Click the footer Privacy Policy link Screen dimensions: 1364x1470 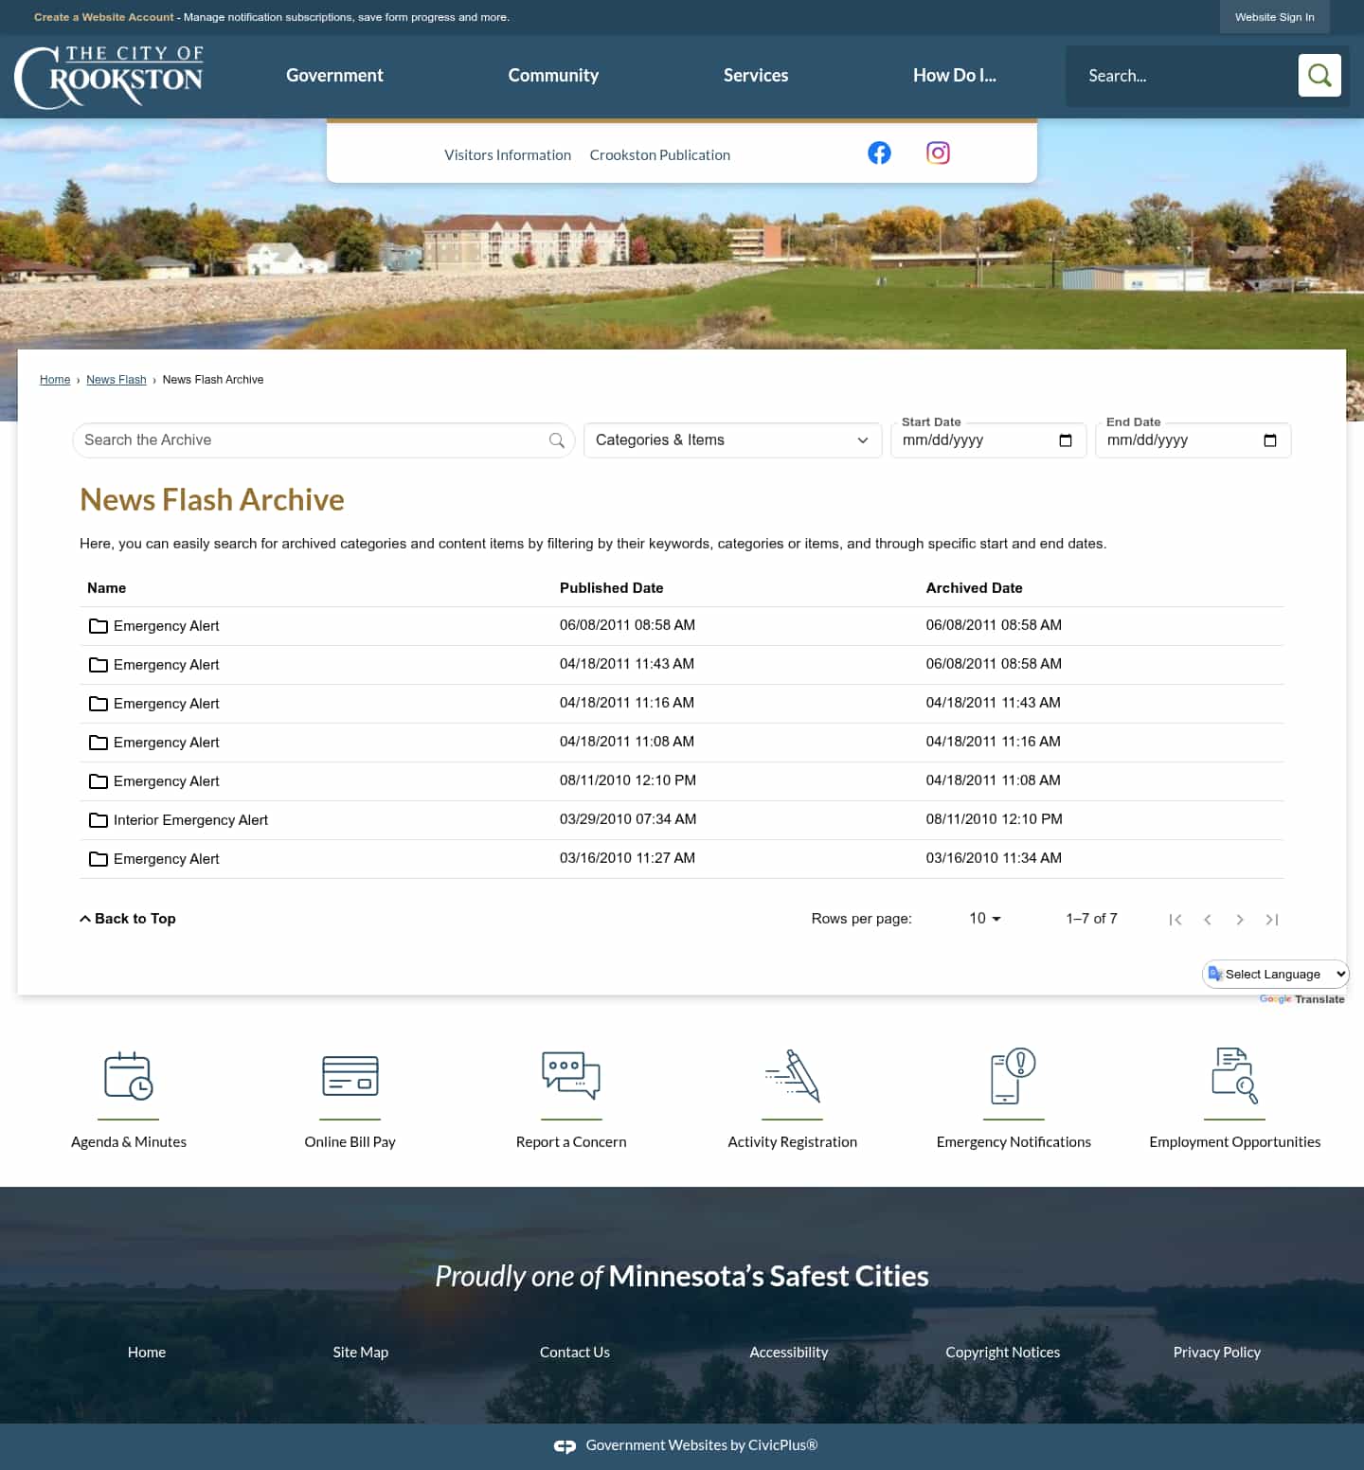[x=1217, y=1353]
